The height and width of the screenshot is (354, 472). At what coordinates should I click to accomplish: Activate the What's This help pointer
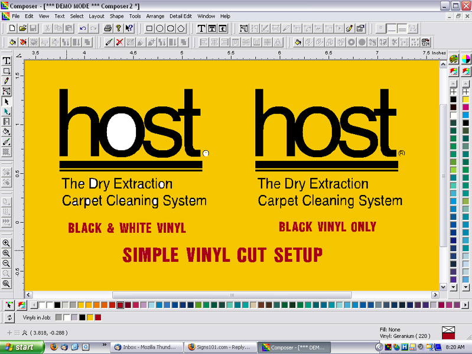pyautogui.click(x=129, y=28)
